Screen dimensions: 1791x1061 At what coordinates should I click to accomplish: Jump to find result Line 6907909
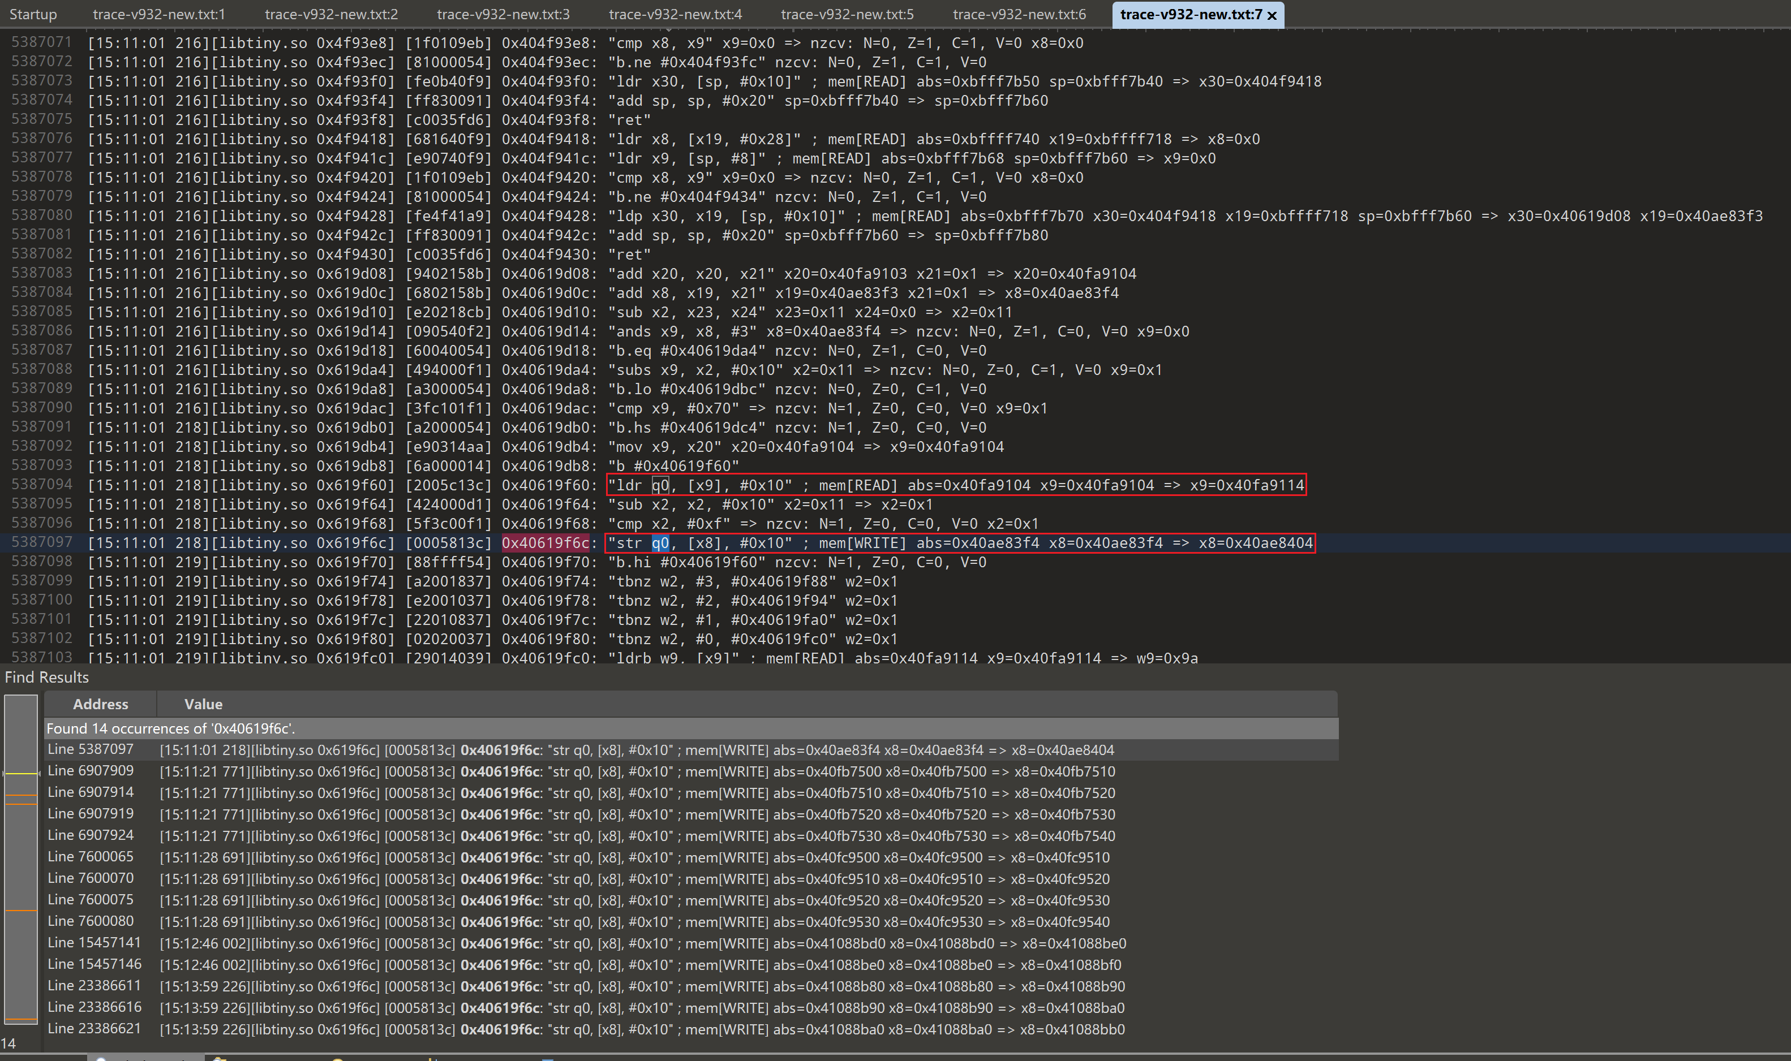coord(691,771)
